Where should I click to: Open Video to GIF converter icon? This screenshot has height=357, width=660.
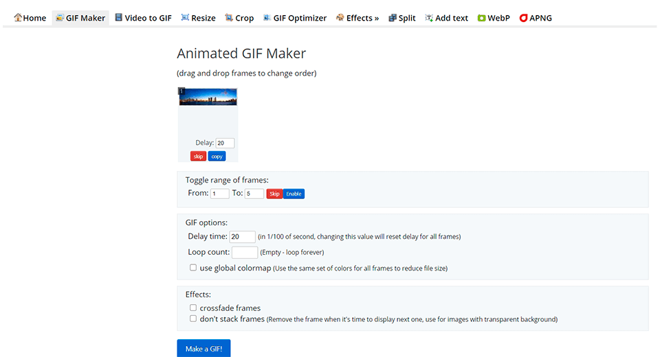click(x=119, y=18)
